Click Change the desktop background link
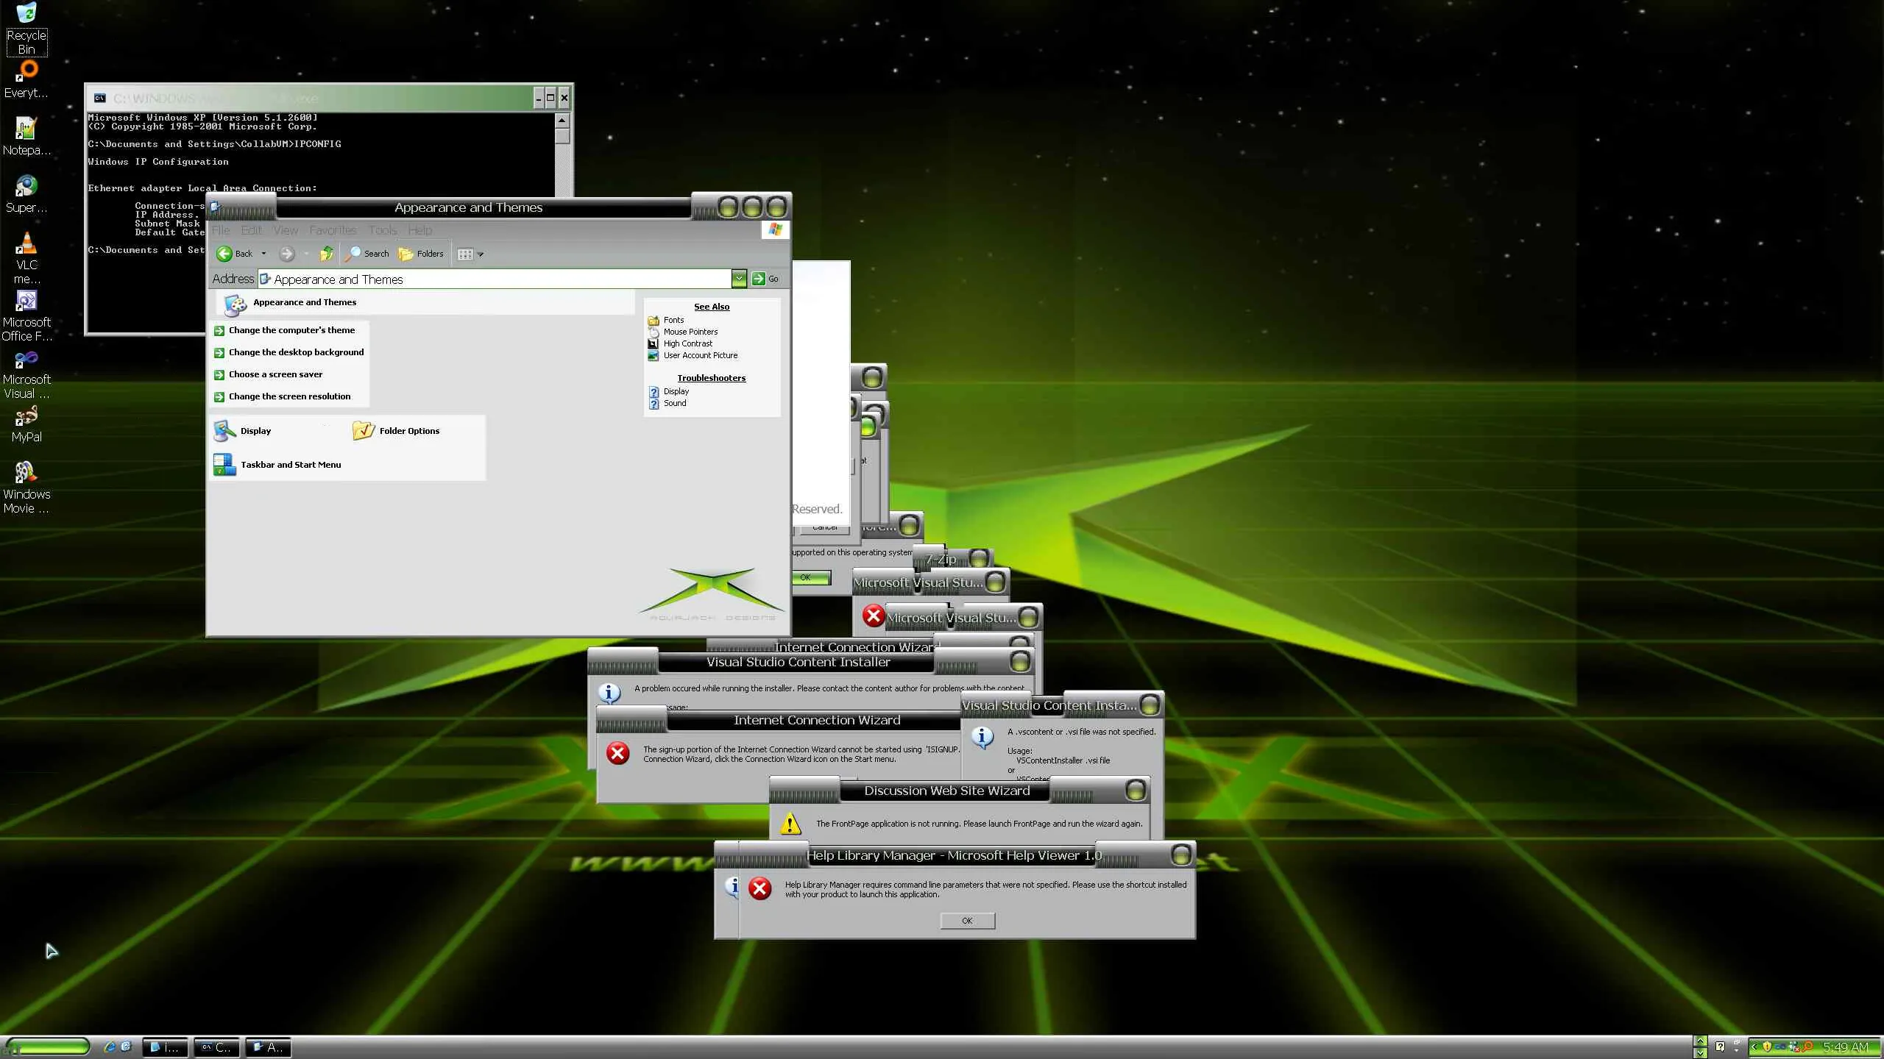 [x=296, y=352]
